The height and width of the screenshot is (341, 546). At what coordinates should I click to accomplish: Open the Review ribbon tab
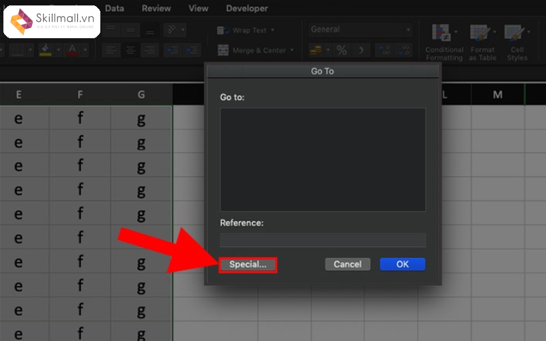pyautogui.click(x=156, y=8)
